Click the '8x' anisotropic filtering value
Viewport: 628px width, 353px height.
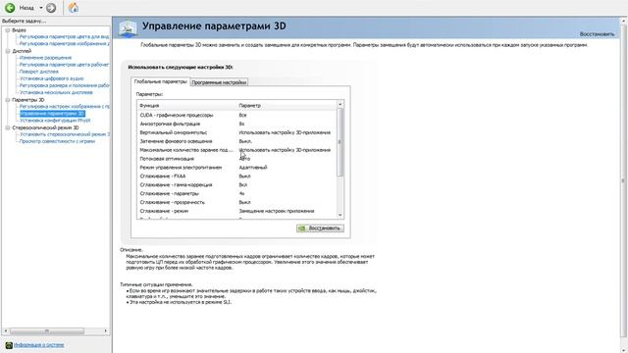tap(241, 125)
